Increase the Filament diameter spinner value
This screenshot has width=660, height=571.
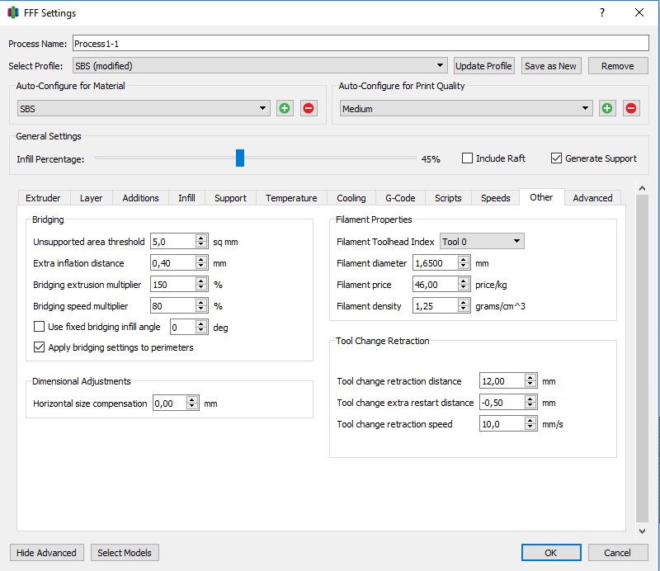point(464,260)
